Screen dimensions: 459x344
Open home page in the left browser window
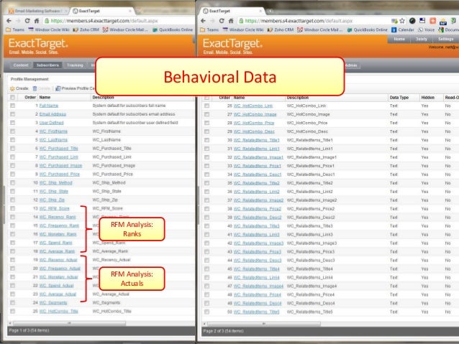(37, 21)
